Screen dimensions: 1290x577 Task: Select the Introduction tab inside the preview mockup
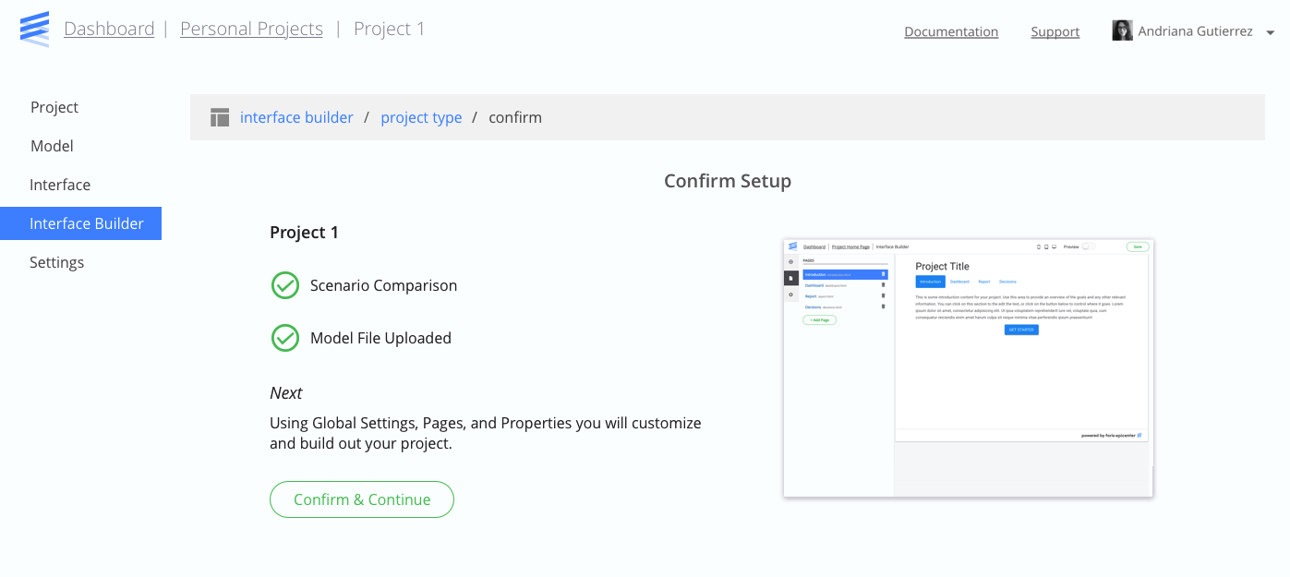(x=930, y=281)
